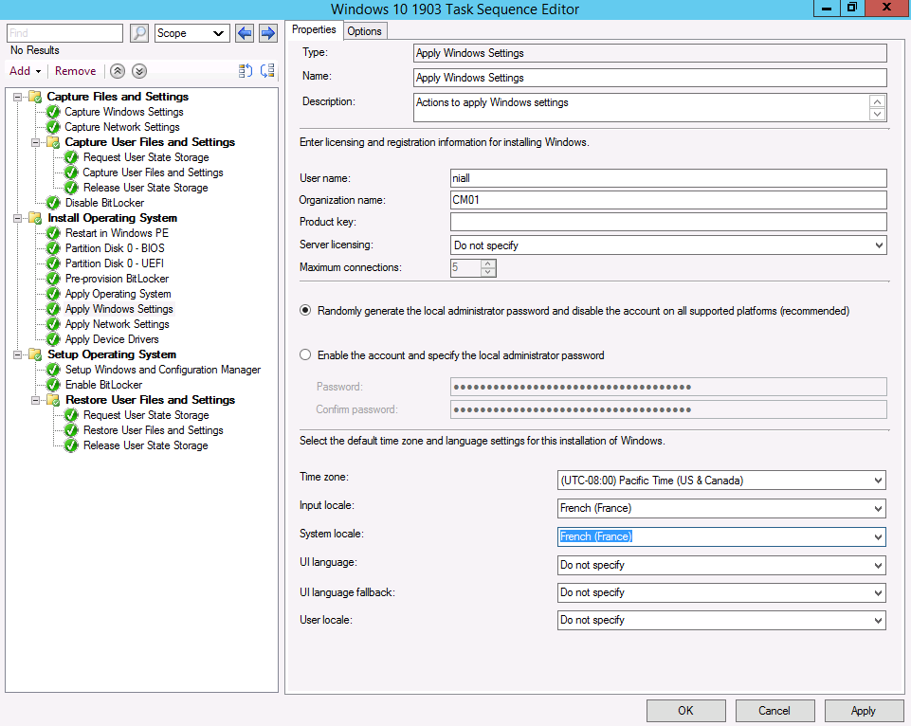Open the UI language dropdown

tap(721, 565)
